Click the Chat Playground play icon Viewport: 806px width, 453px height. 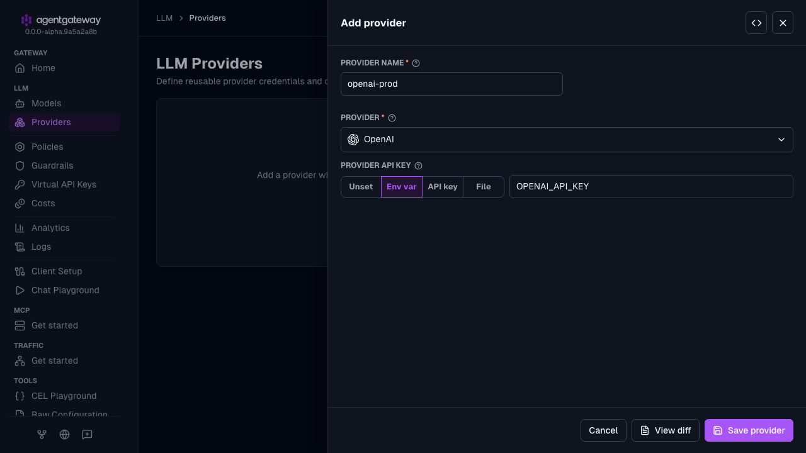coord(20,290)
